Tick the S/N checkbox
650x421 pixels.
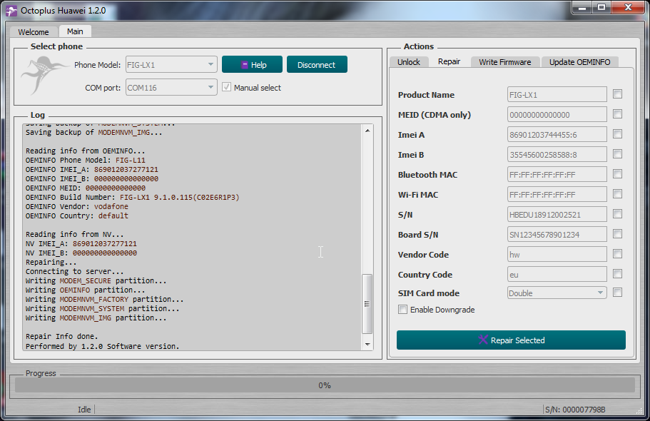click(x=617, y=214)
